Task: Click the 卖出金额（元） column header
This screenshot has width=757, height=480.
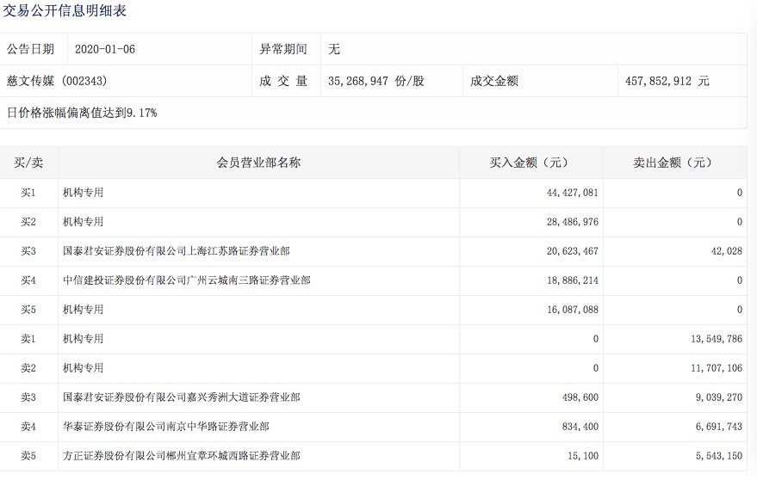Action: click(673, 163)
